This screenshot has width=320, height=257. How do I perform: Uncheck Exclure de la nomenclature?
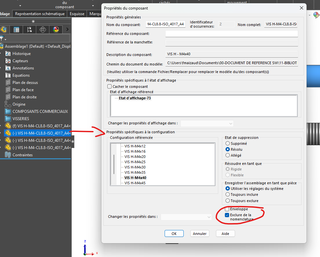click(227, 215)
